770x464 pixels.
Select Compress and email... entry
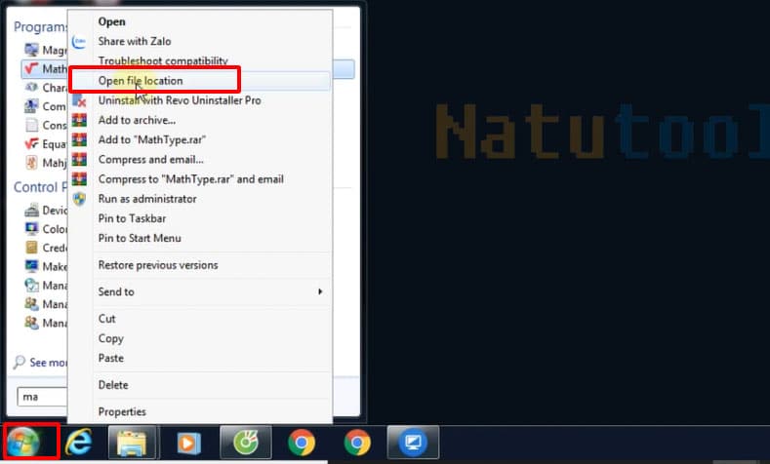[x=150, y=159]
